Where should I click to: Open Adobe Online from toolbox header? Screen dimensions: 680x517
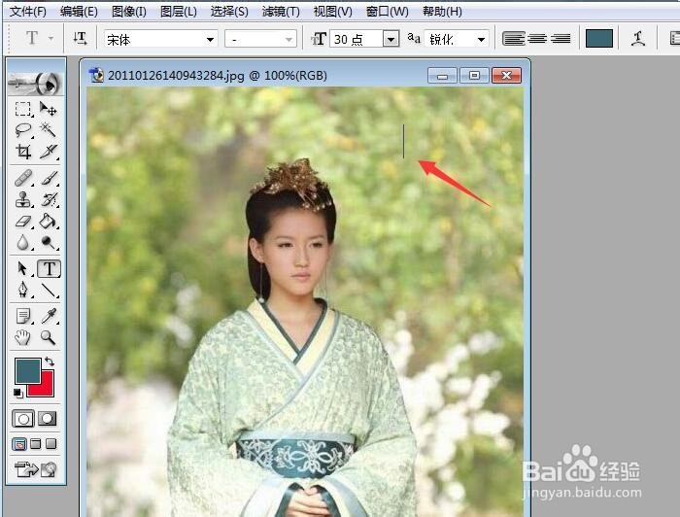[x=36, y=83]
